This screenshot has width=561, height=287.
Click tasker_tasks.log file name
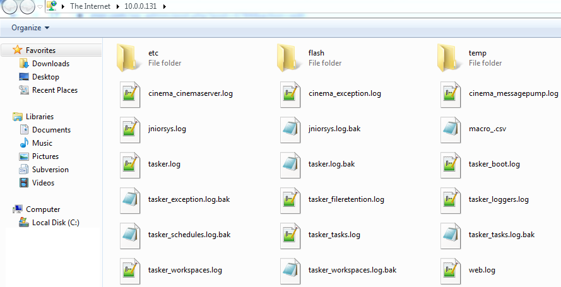pyautogui.click(x=334, y=235)
